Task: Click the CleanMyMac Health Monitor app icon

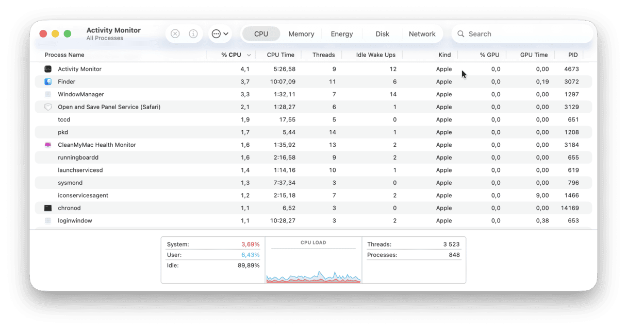Action: pyautogui.click(x=48, y=145)
